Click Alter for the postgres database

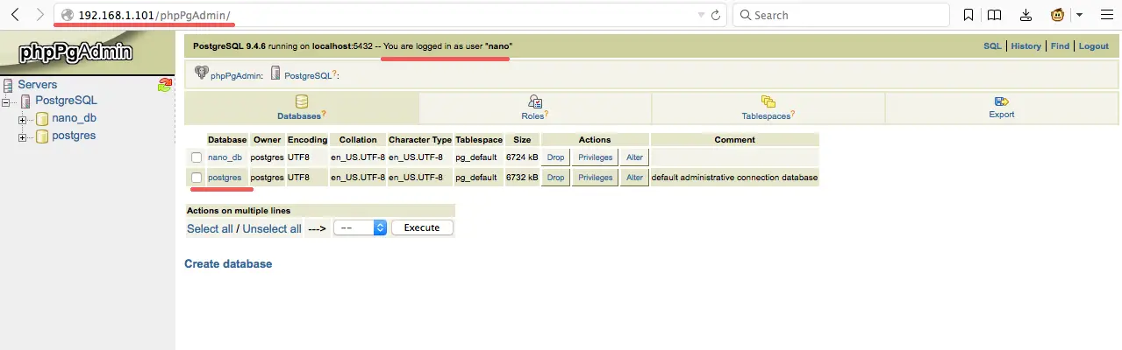point(634,178)
